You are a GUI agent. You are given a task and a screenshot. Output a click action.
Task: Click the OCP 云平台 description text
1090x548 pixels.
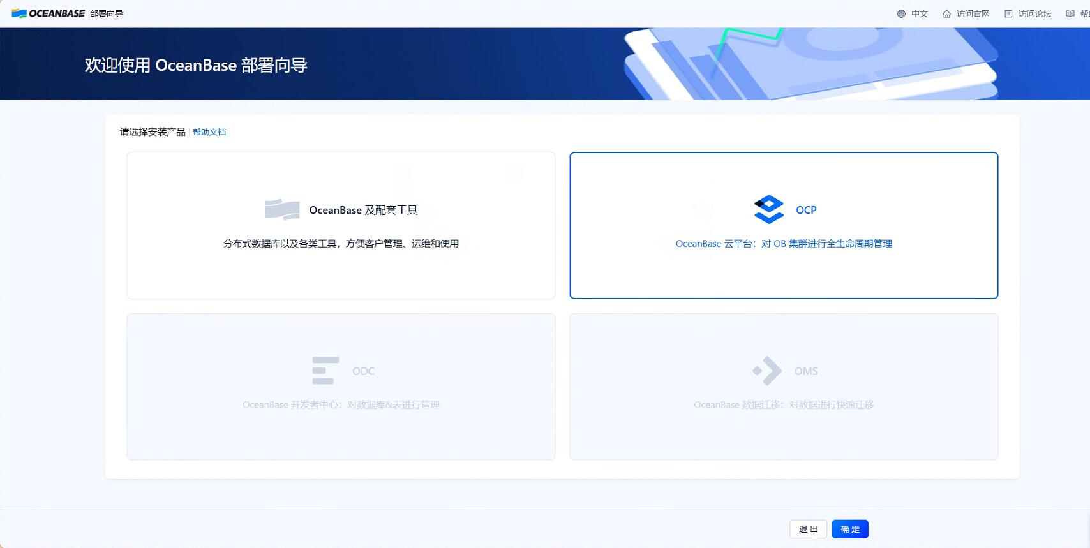pyautogui.click(x=784, y=244)
